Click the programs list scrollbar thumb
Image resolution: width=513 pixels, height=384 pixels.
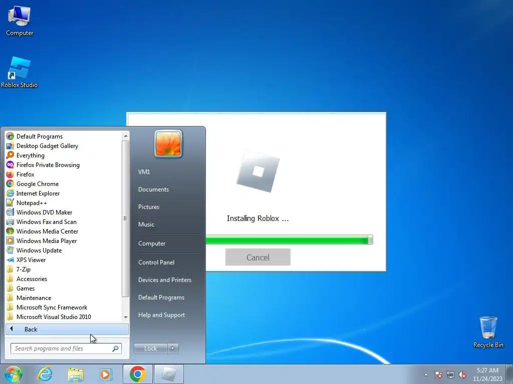126,218
